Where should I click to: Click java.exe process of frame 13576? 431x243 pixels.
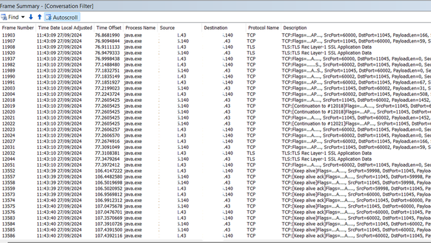click(133, 212)
